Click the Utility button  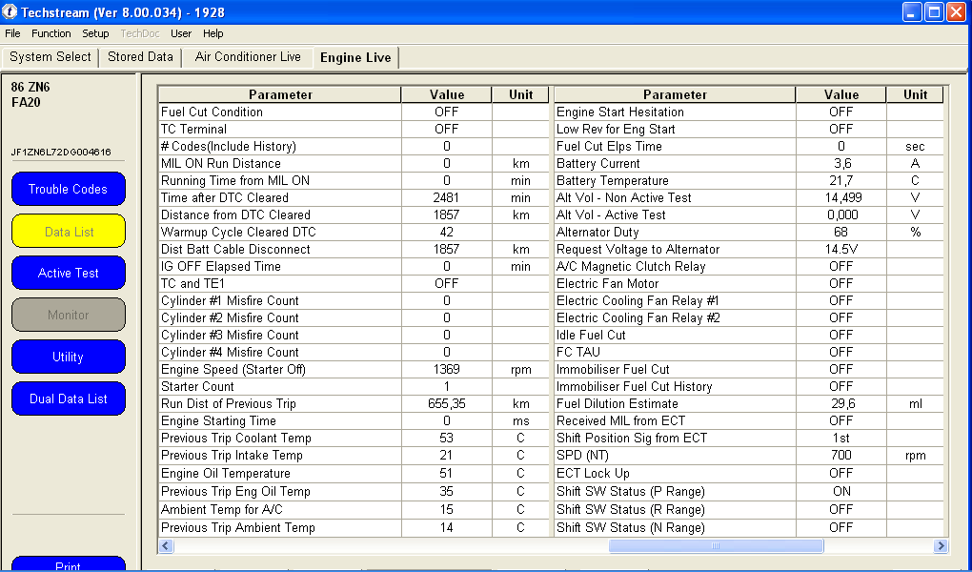coord(68,357)
